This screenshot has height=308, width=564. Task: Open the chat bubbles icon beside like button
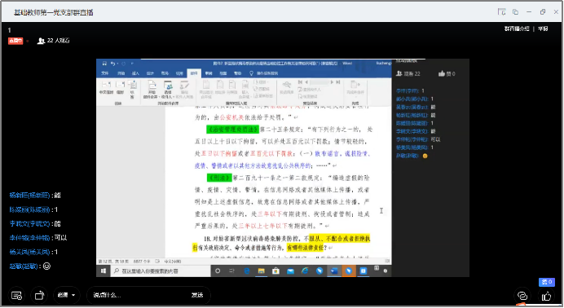click(x=522, y=296)
